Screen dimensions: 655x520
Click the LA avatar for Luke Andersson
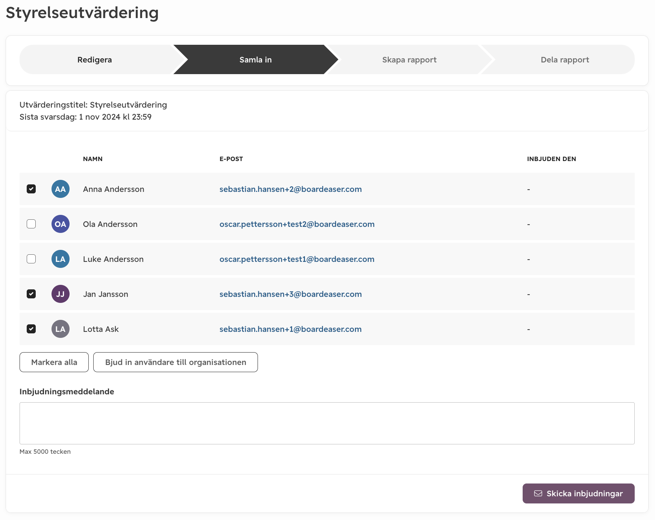(61, 259)
